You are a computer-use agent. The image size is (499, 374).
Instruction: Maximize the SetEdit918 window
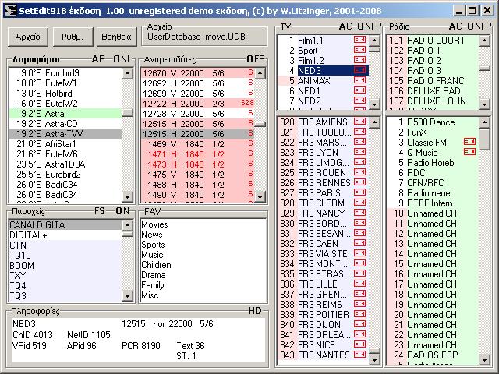tap(472, 10)
